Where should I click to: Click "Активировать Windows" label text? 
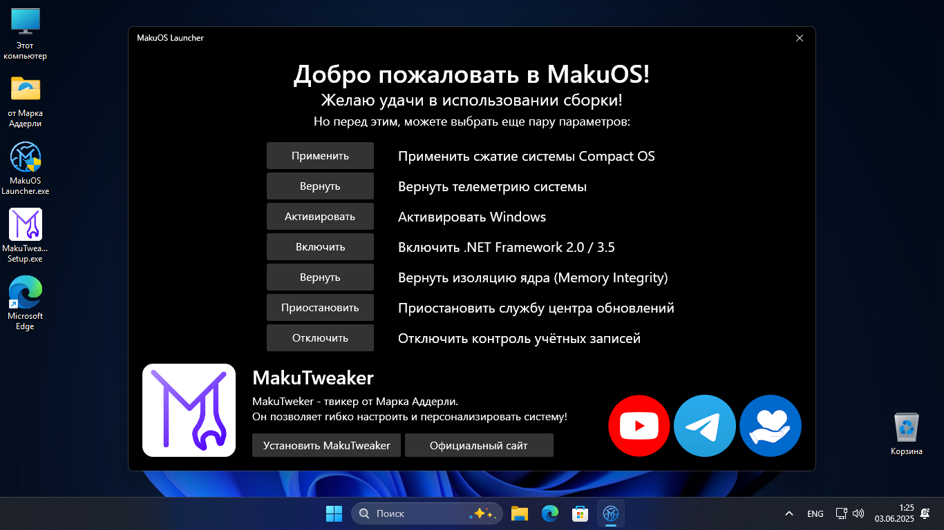[x=472, y=217]
